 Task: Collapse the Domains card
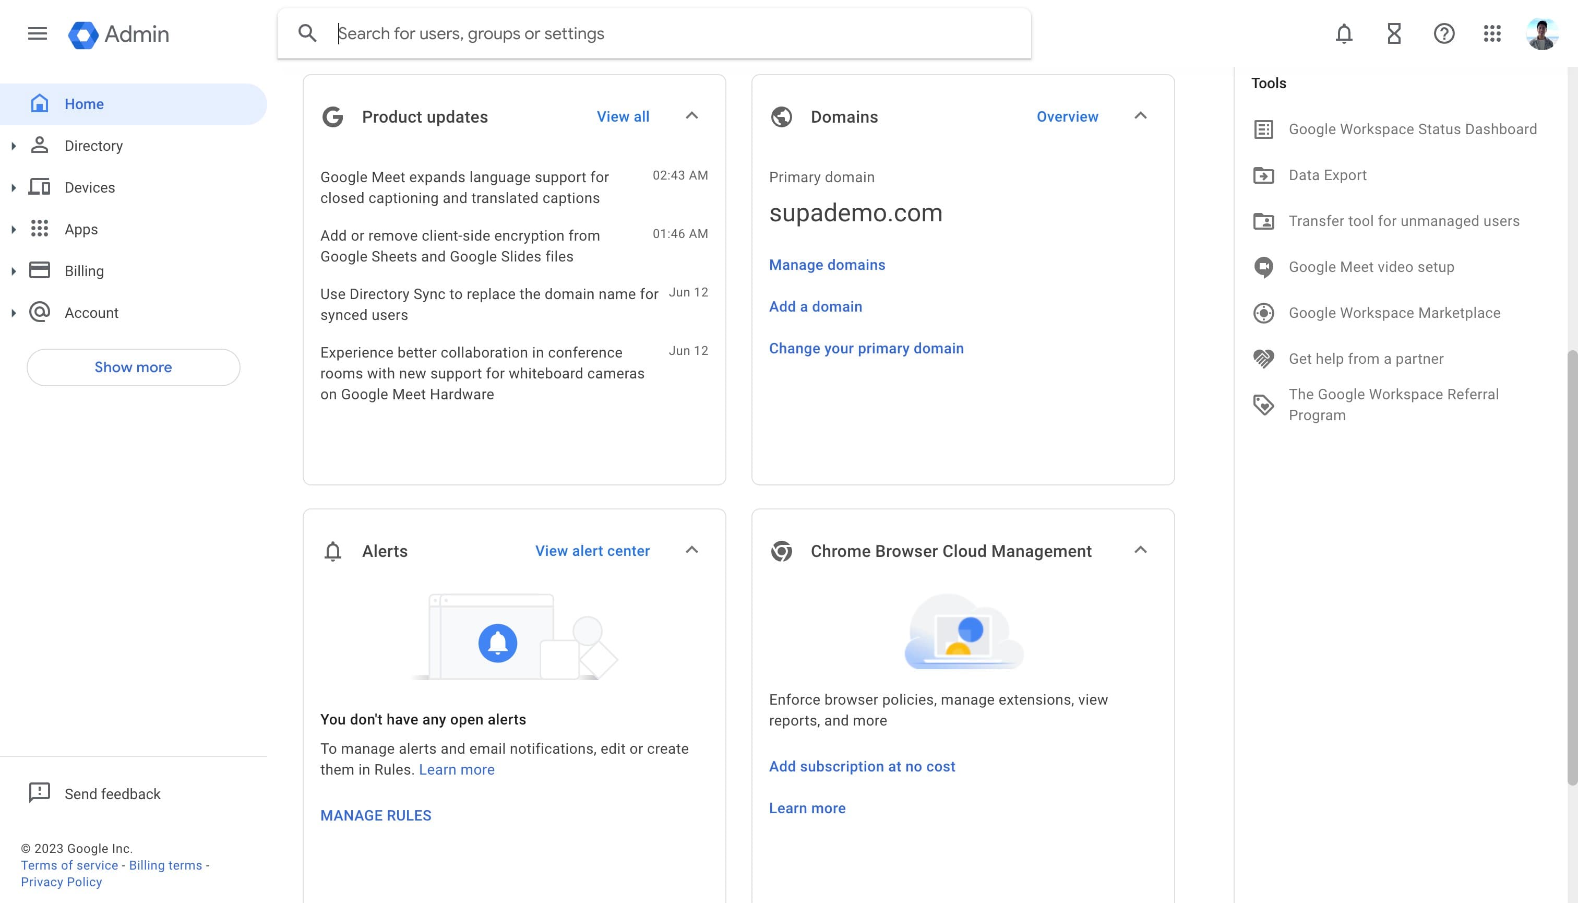pos(1140,116)
